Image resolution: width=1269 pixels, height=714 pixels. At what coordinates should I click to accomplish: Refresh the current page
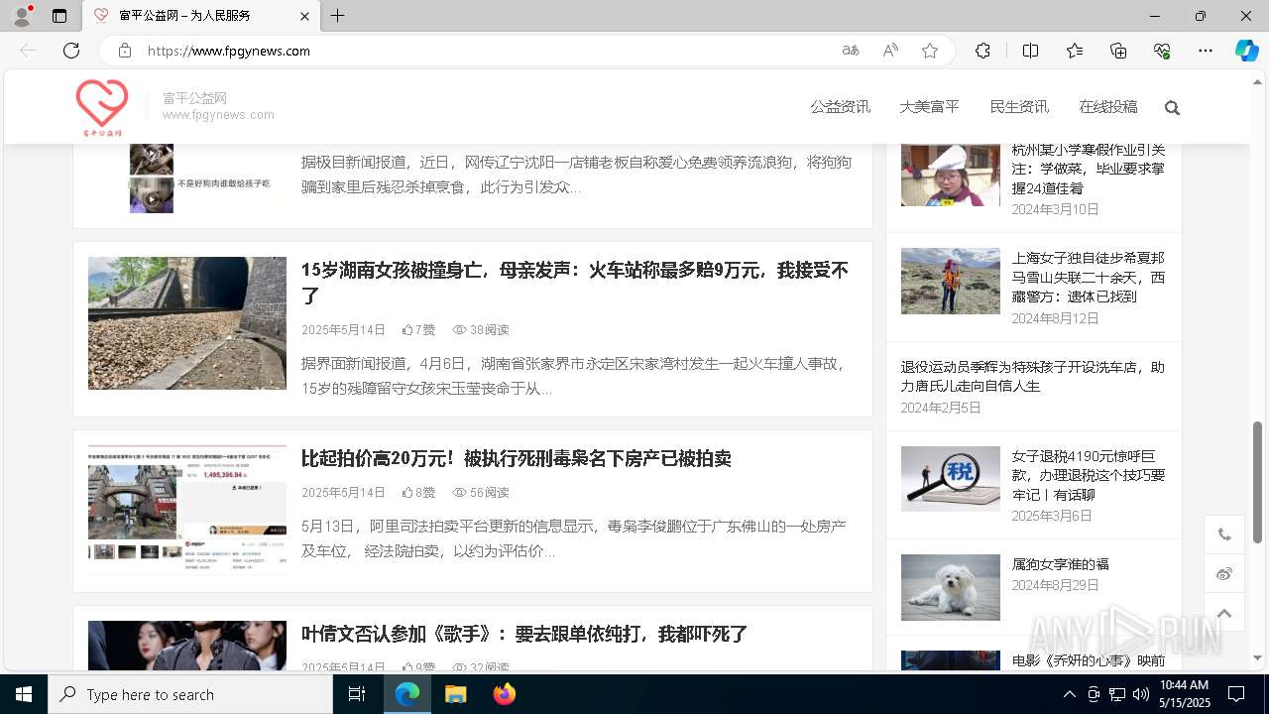(x=71, y=51)
